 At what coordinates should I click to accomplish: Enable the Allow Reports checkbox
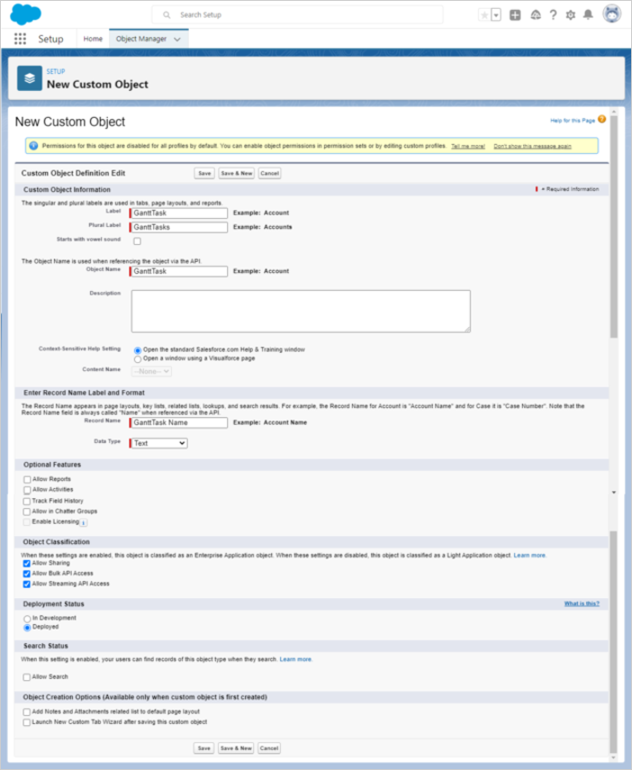[x=27, y=480]
